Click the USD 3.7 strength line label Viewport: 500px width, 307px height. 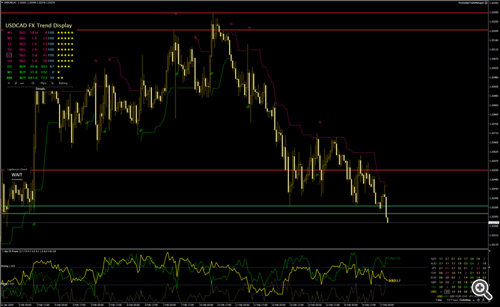[x=395, y=281]
